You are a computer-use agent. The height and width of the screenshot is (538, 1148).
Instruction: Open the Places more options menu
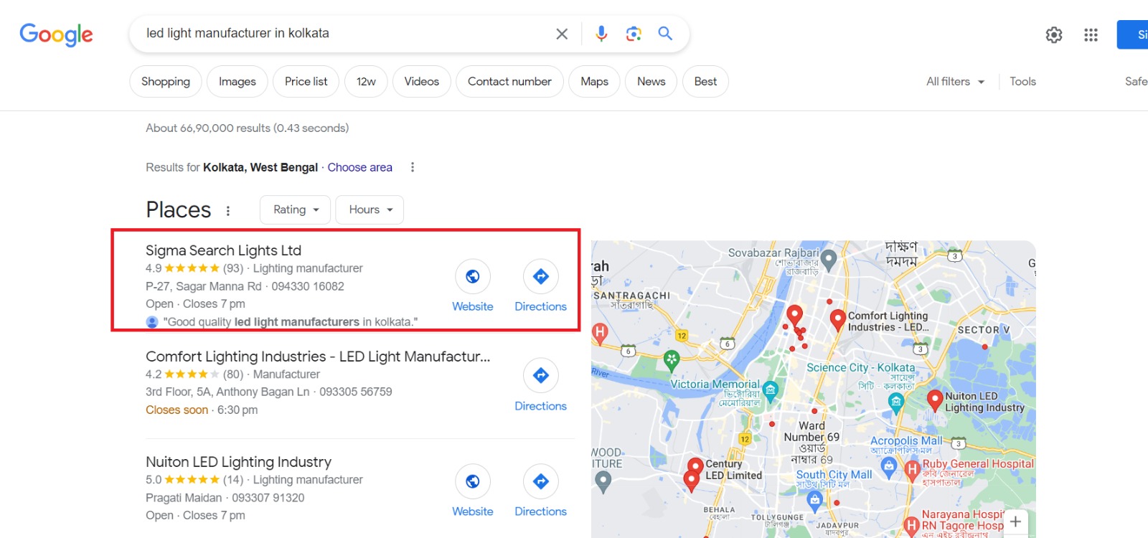228,211
